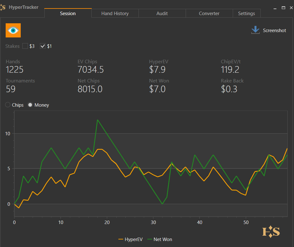Click the Net Chips value 8015.0

90,89
